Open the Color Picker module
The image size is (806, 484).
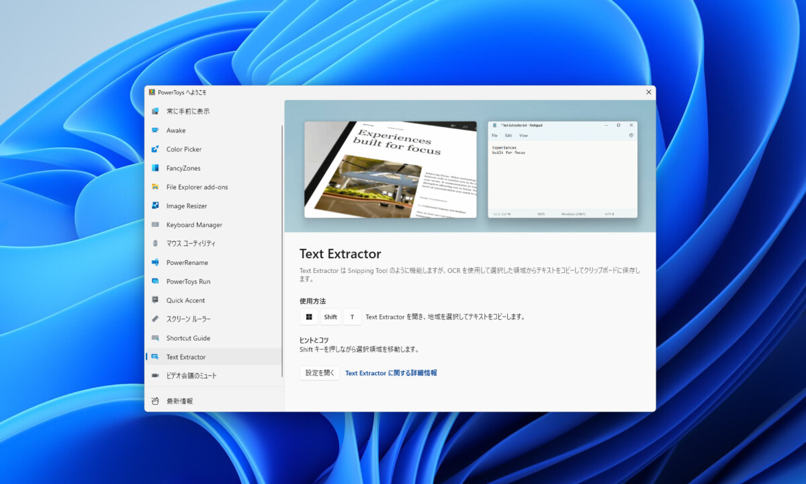click(x=214, y=149)
